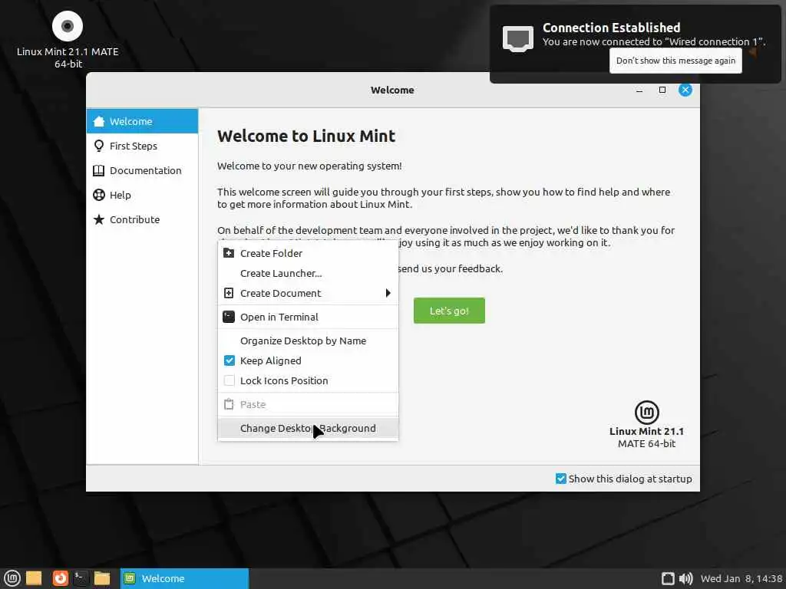Screen dimensions: 786x589
Task: Launch the Firefox browser from the taskbar
Action: click(x=60, y=578)
